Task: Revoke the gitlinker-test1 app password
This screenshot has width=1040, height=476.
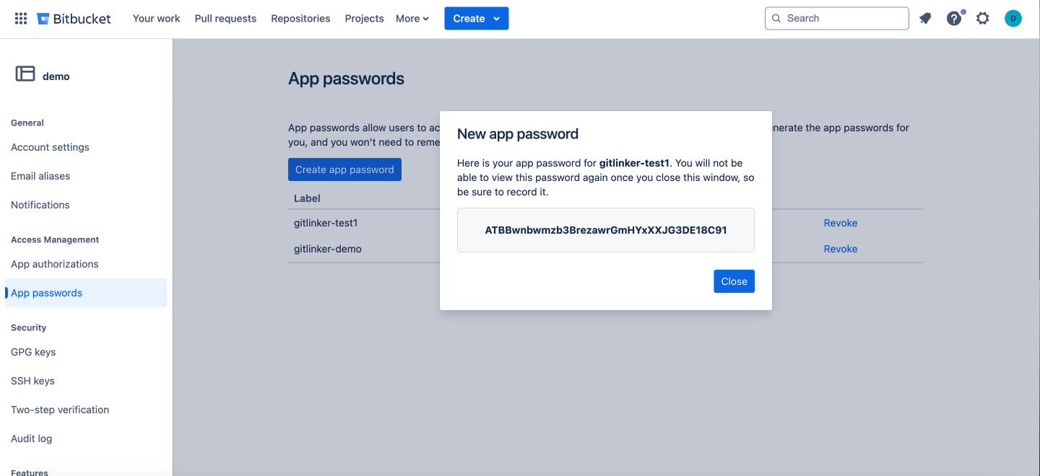Action: tap(841, 223)
